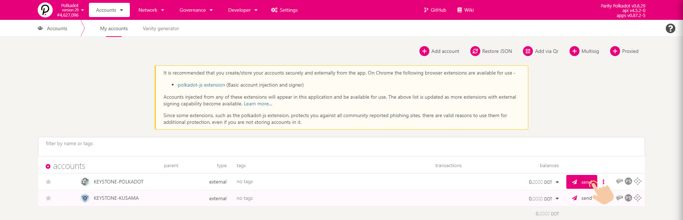
Task: Click the Restore JSON button
Action: click(491, 51)
